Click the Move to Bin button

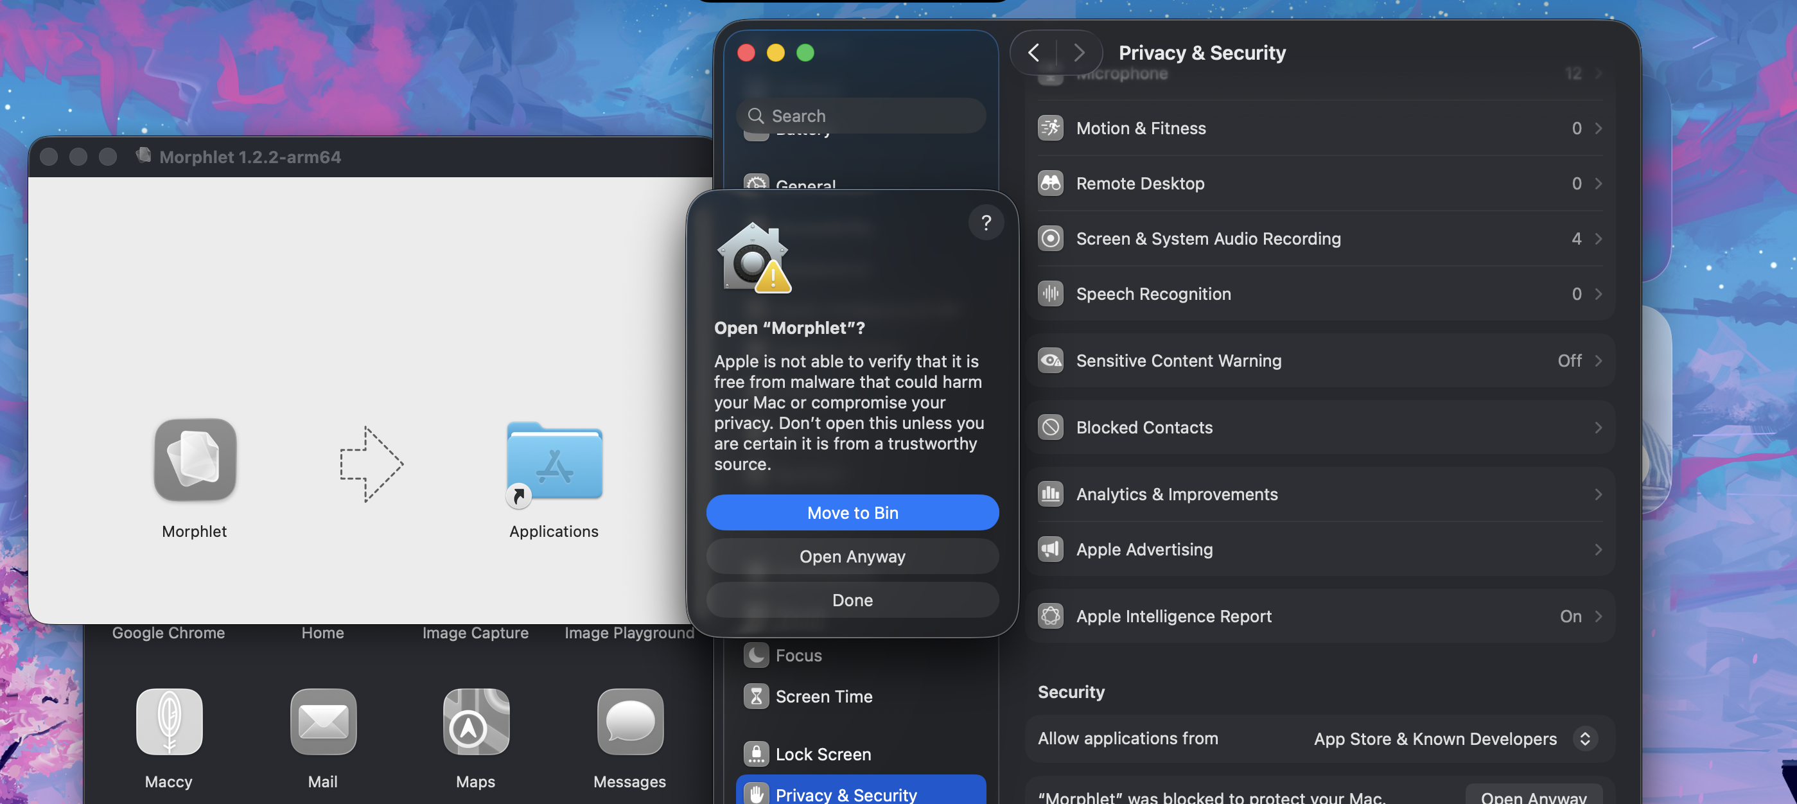point(852,513)
